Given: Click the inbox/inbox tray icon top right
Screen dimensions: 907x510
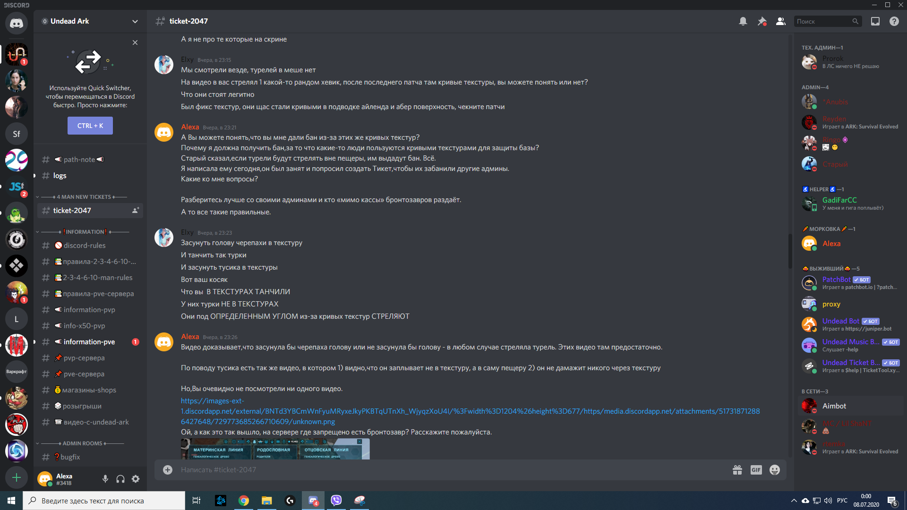Looking at the screenshot, I should 875,21.
